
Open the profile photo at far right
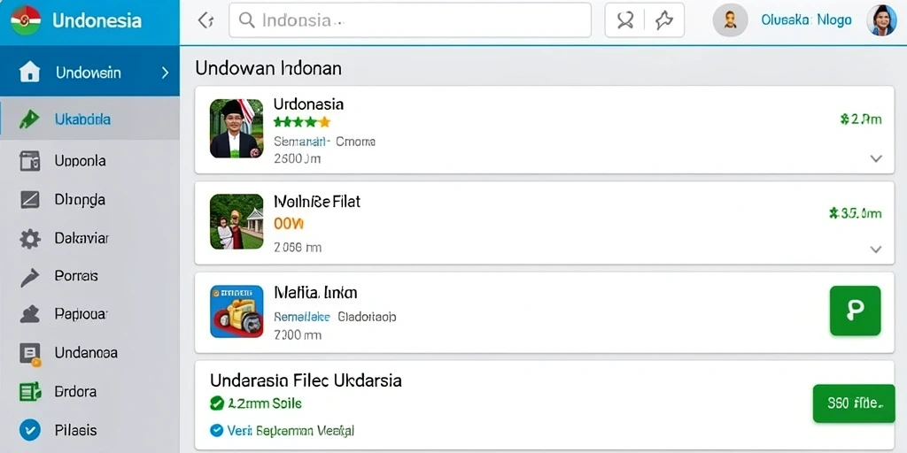coord(881,20)
